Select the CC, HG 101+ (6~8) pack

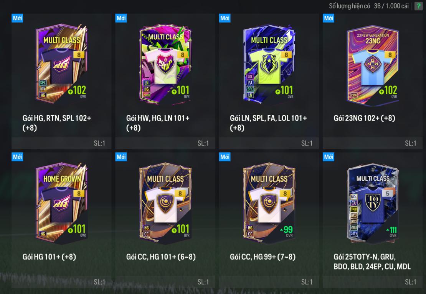165,220
